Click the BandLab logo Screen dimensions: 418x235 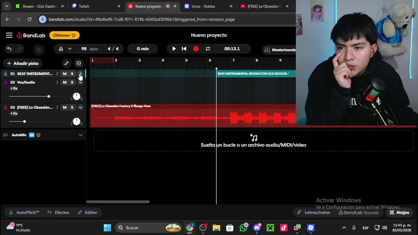pyautogui.click(x=31, y=35)
